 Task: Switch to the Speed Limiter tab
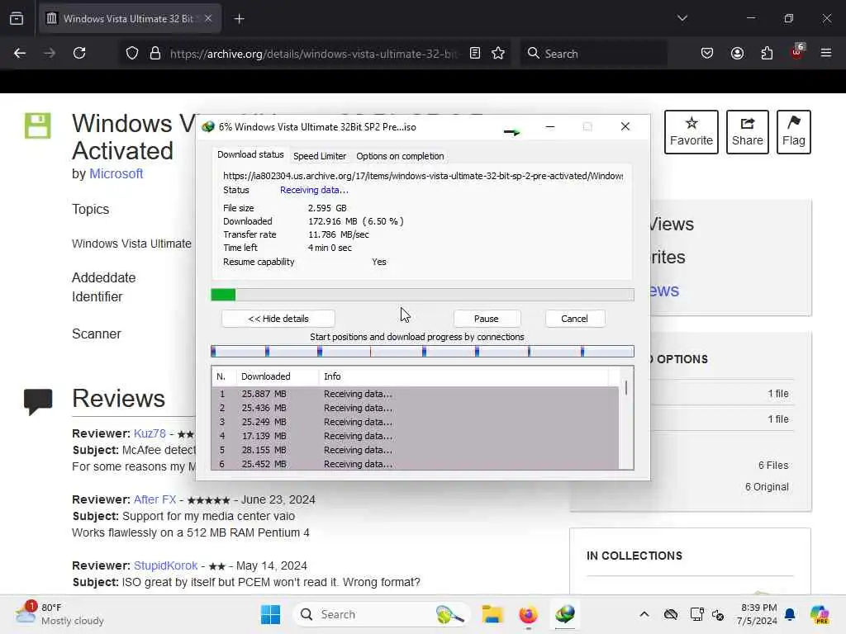coord(320,156)
